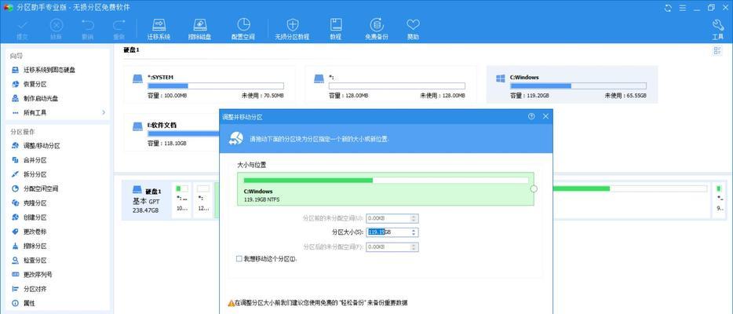Image resolution: width=733 pixels, height=314 pixels.
Task: Click the 向导 section header
Action: [x=16, y=56]
